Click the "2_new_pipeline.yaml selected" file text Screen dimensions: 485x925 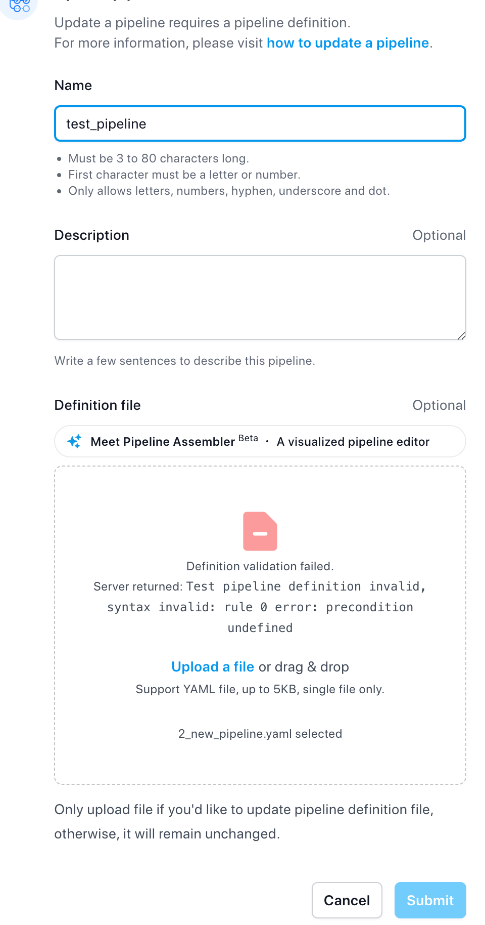[260, 734]
